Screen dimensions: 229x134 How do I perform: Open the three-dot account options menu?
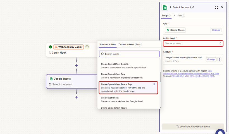point(219,59)
